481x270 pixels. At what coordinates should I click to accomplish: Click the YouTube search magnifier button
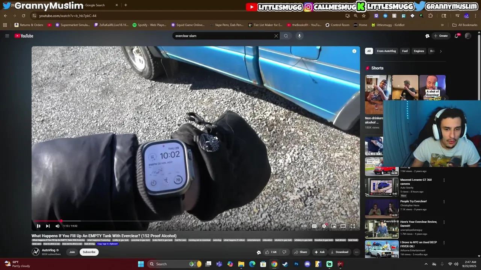point(286,36)
